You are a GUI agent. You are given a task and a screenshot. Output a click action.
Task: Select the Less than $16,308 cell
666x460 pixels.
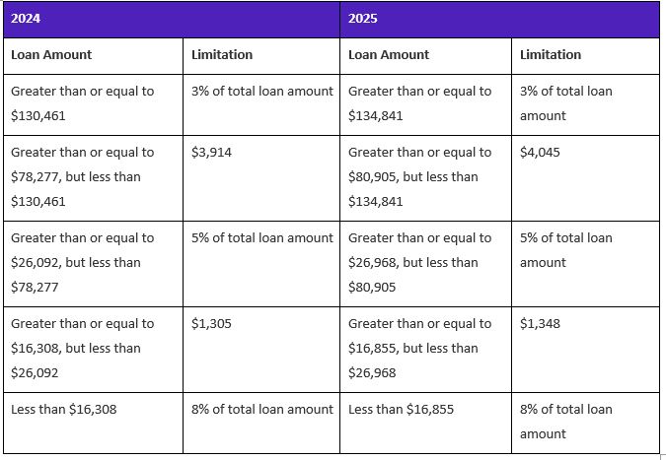point(93,423)
